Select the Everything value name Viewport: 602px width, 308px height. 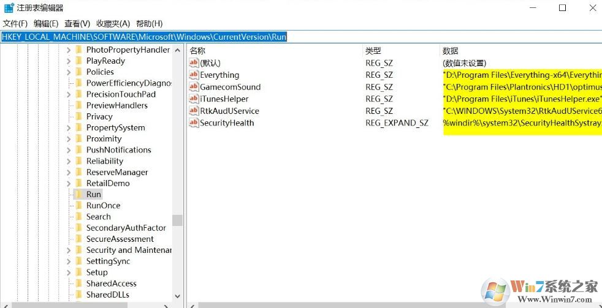pos(219,75)
